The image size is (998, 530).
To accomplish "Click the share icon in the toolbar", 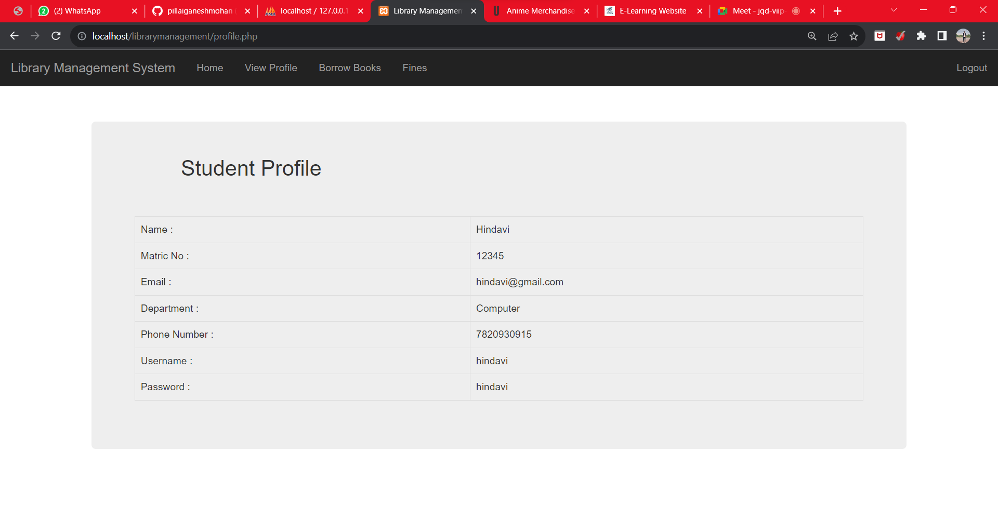I will (833, 36).
